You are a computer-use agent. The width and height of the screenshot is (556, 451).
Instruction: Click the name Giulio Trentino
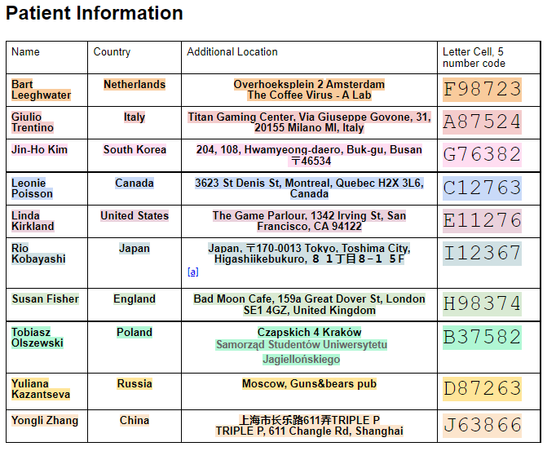(x=33, y=122)
